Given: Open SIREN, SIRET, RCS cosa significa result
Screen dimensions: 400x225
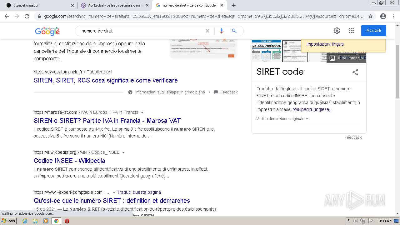Looking at the screenshot, I should [x=106, y=80].
